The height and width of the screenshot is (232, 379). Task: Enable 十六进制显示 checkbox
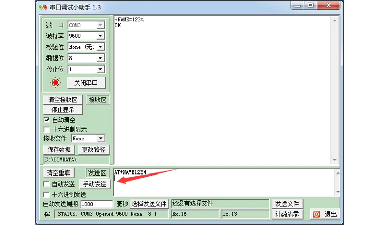(46, 129)
